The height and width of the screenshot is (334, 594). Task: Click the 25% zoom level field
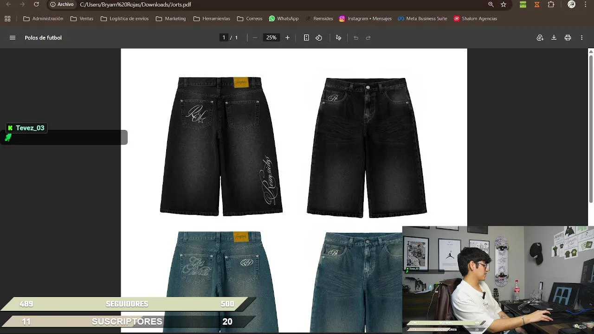coord(271,38)
